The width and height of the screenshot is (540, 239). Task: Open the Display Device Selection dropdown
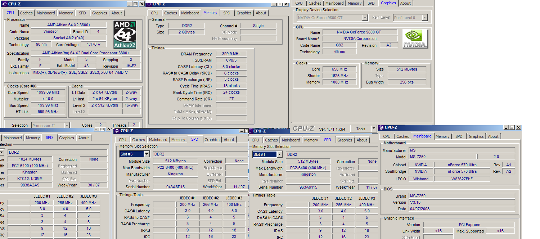click(365, 18)
